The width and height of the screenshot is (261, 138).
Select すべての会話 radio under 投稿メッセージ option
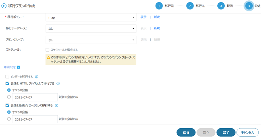click(x=9, y=112)
